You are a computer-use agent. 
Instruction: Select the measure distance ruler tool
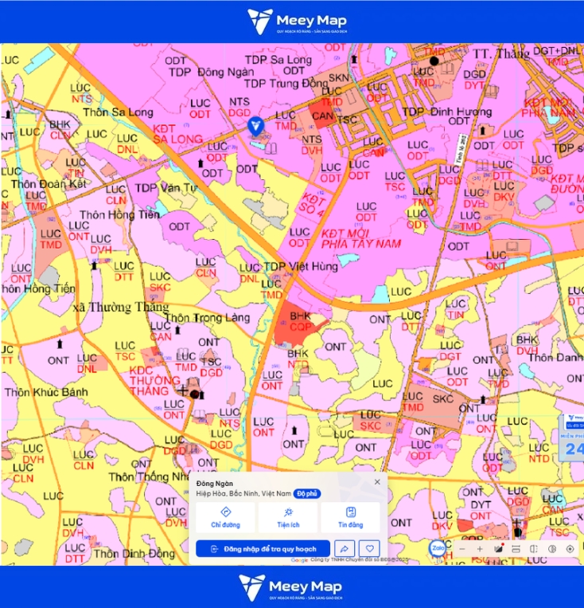(516, 549)
